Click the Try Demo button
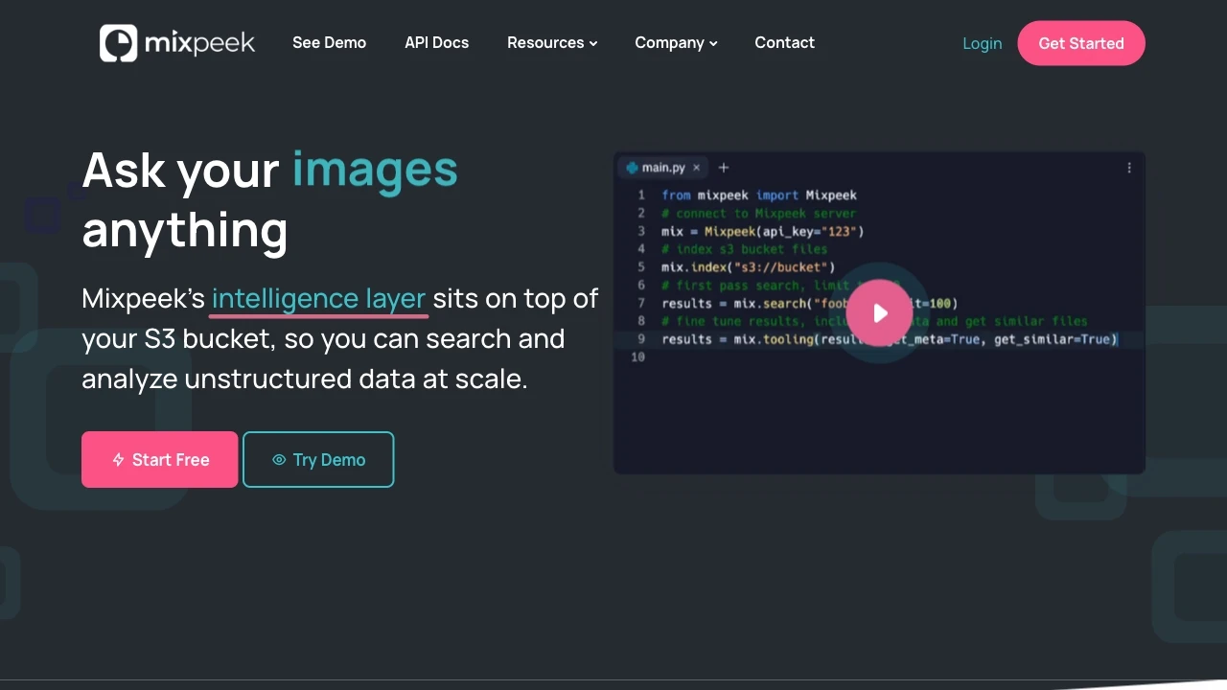Image resolution: width=1227 pixels, height=690 pixels. (x=318, y=459)
